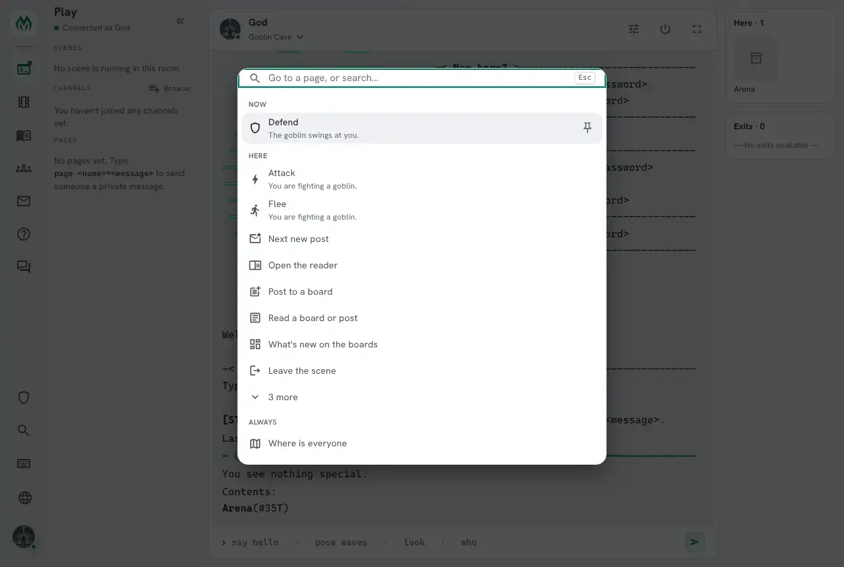Open the wiki book icon in sidebar
Image resolution: width=844 pixels, height=567 pixels.
click(24, 135)
